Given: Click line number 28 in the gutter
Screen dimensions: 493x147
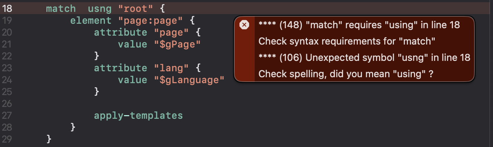Looking at the screenshot, I should tap(7, 127).
